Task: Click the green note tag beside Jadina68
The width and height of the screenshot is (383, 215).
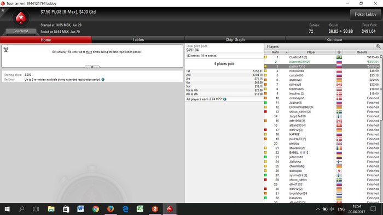Action: click(265, 103)
